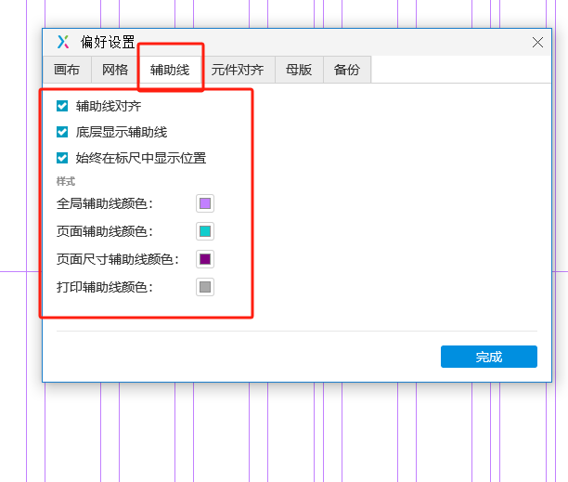Pick the 全局辅助线颜色 purple swatch

205,203
